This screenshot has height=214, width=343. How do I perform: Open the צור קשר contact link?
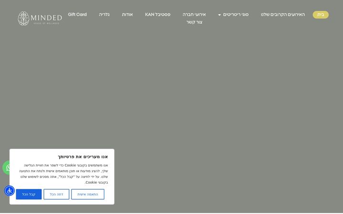tap(194, 22)
